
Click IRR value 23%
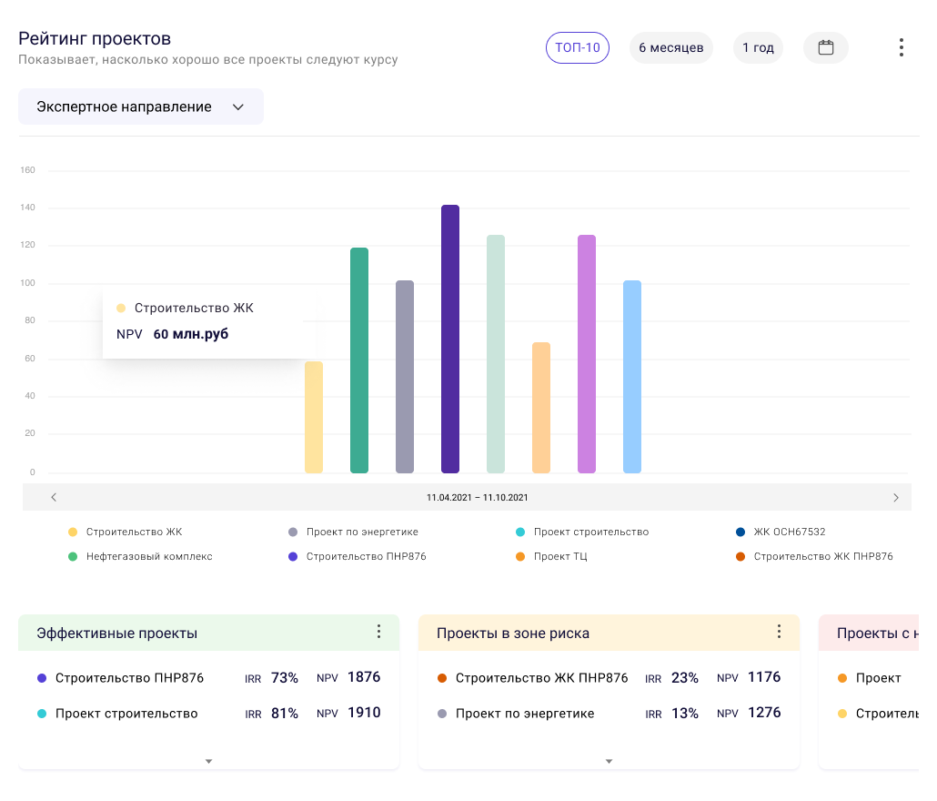685,678
